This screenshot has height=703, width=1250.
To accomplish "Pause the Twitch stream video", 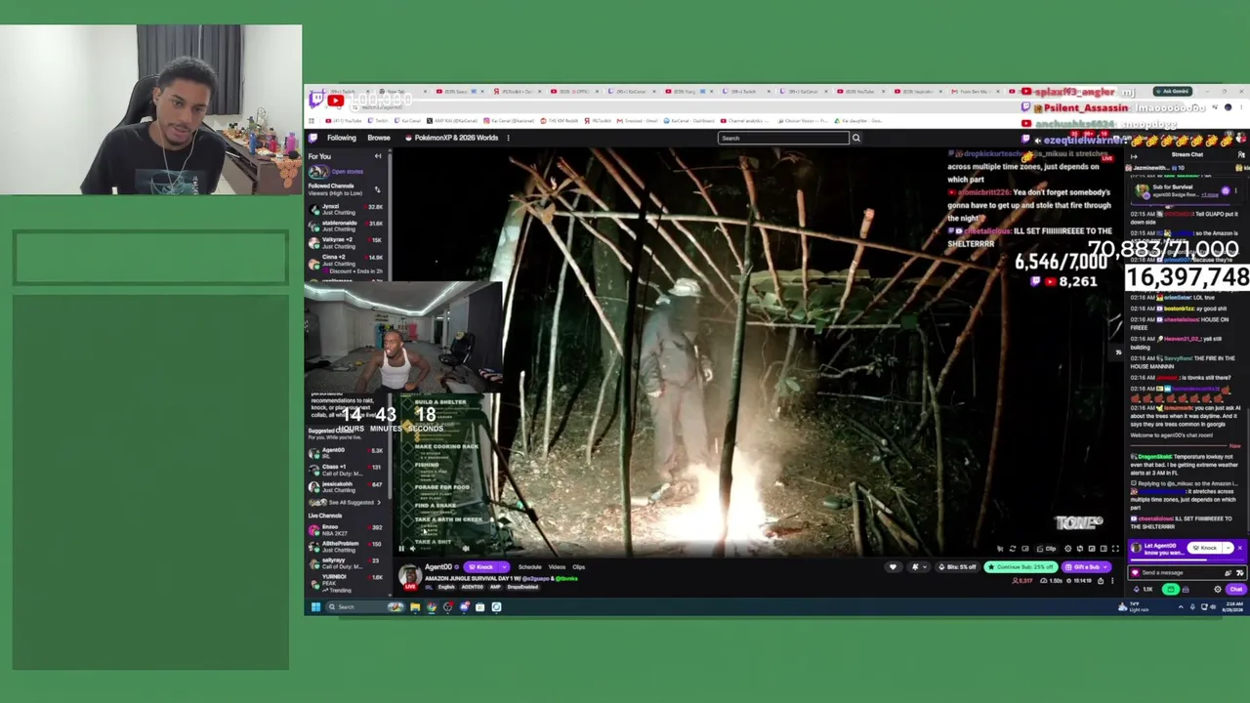I will point(400,549).
